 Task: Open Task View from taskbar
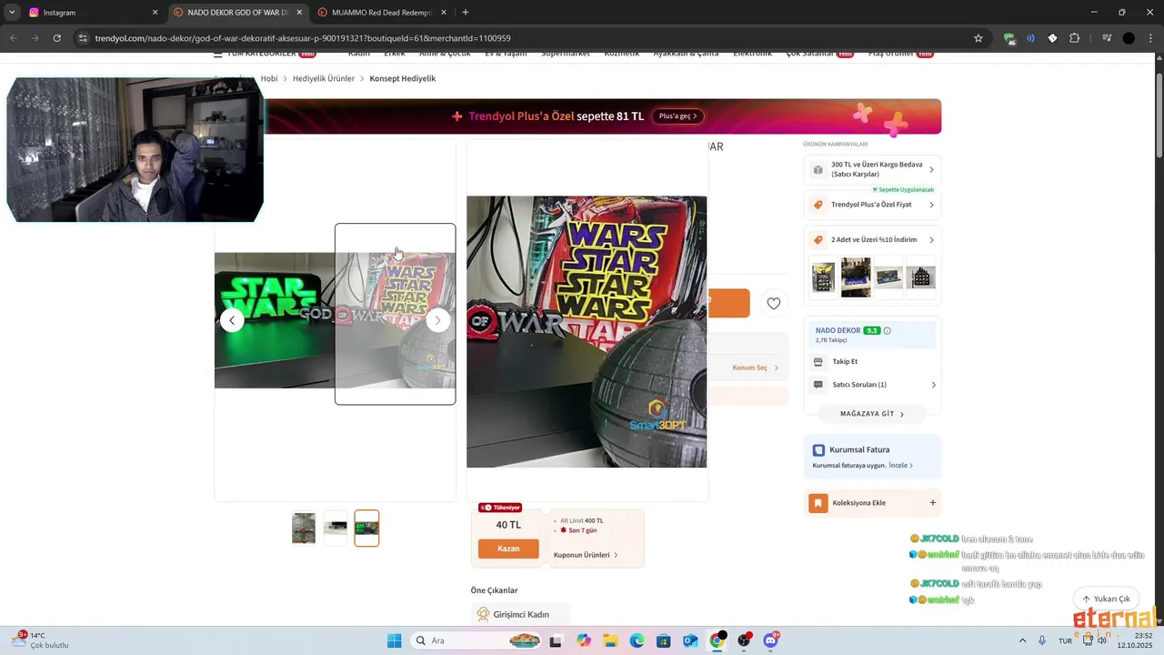(x=556, y=640)
